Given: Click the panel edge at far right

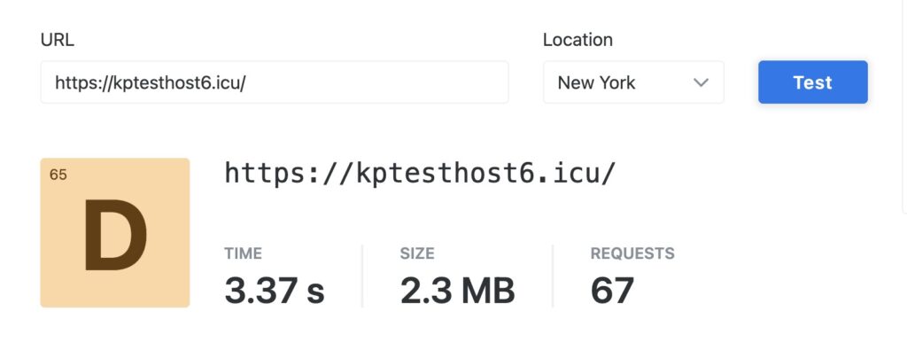Looking at the screenshot, I should (x=903, y=106).
